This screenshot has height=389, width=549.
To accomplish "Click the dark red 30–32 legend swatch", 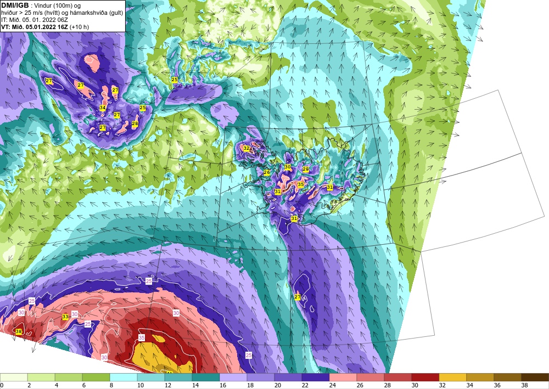I will click(425, 377).
